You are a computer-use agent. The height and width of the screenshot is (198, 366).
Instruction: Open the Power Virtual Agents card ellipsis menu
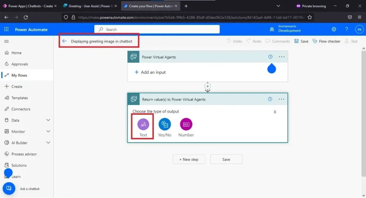pyautogui.click(x=282, y=57)
